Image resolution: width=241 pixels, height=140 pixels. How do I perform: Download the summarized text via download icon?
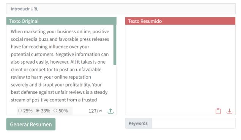(229, 111)
